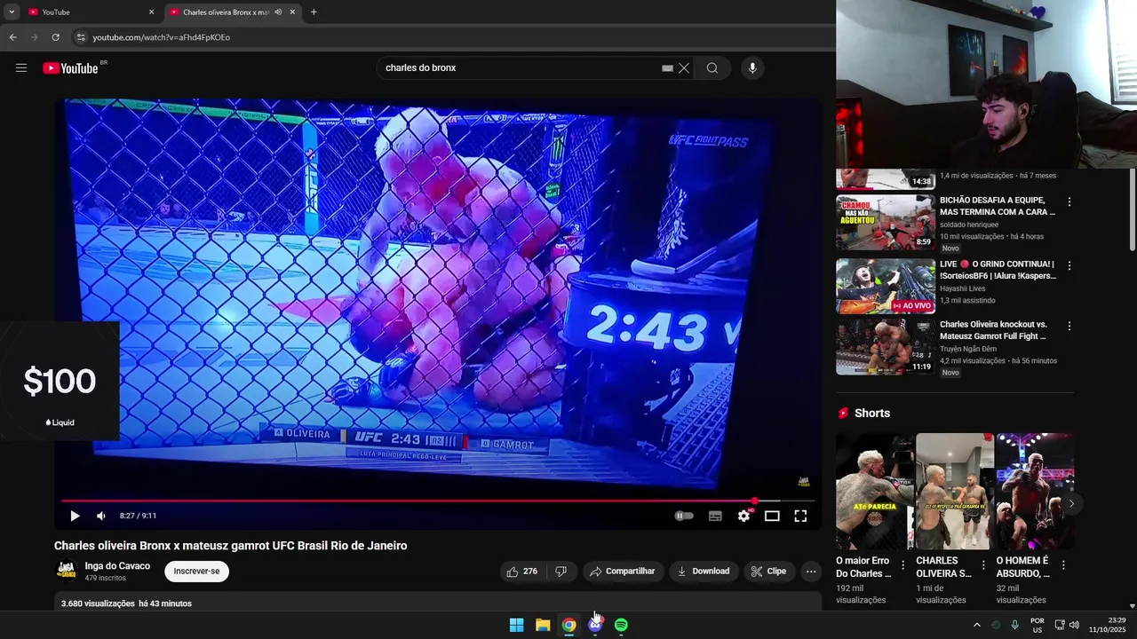This screenshot has height=639, width=1137.
Task: Reload the current page
Action: click(x=55, y=37)
